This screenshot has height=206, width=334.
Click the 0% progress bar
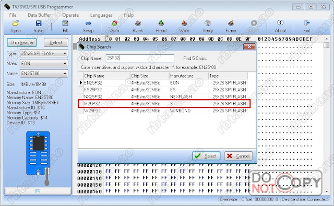click(38, 191)
